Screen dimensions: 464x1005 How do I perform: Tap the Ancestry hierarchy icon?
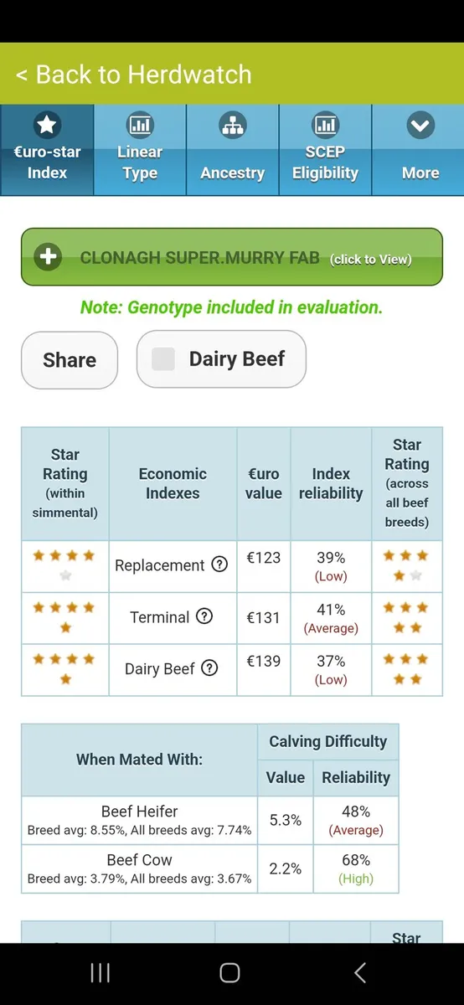pos(232,126)
